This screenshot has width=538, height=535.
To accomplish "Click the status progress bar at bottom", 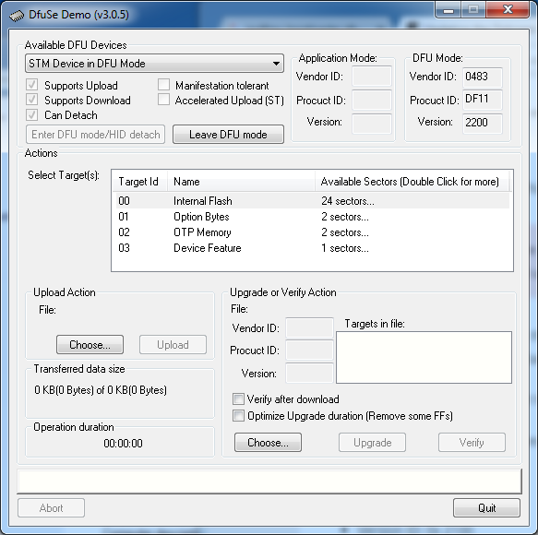I will tap(269, 481).
